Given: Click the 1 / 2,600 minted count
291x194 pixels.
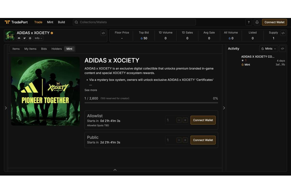Looking at the screenshot, I should click(x=91, y=98).
